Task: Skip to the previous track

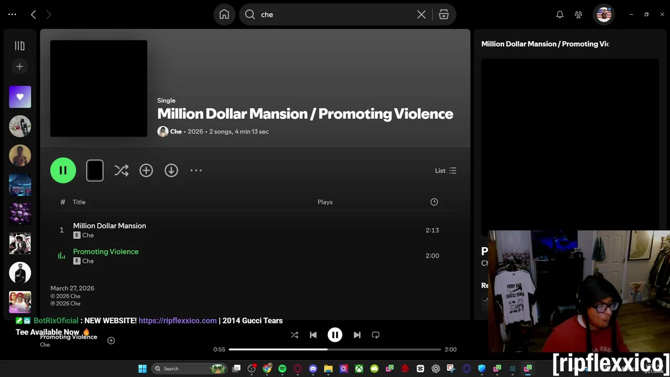Action: 313,335
